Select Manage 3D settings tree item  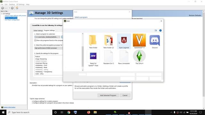click(11, 18)
